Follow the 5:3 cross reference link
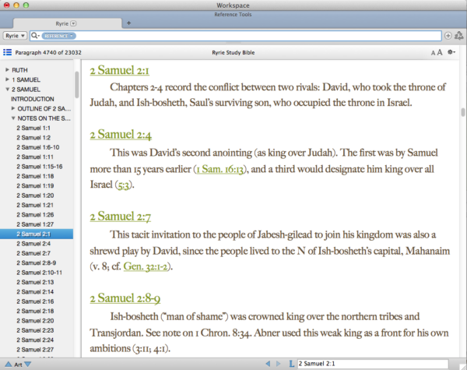The image size is (467, 370). click(123, 185)
